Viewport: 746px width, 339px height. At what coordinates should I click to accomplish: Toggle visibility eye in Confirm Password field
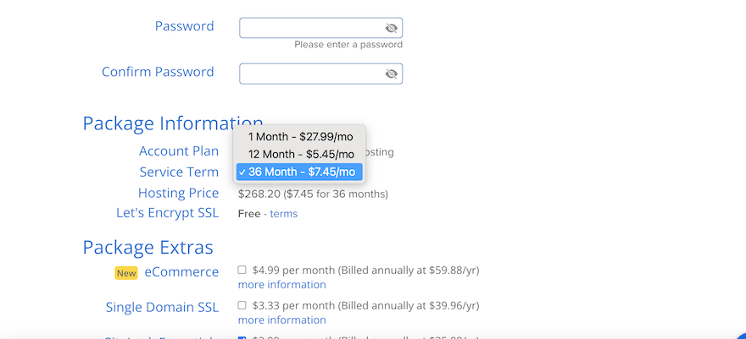tap(391, 74)
